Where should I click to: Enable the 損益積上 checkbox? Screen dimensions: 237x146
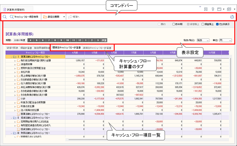(203, 24)
